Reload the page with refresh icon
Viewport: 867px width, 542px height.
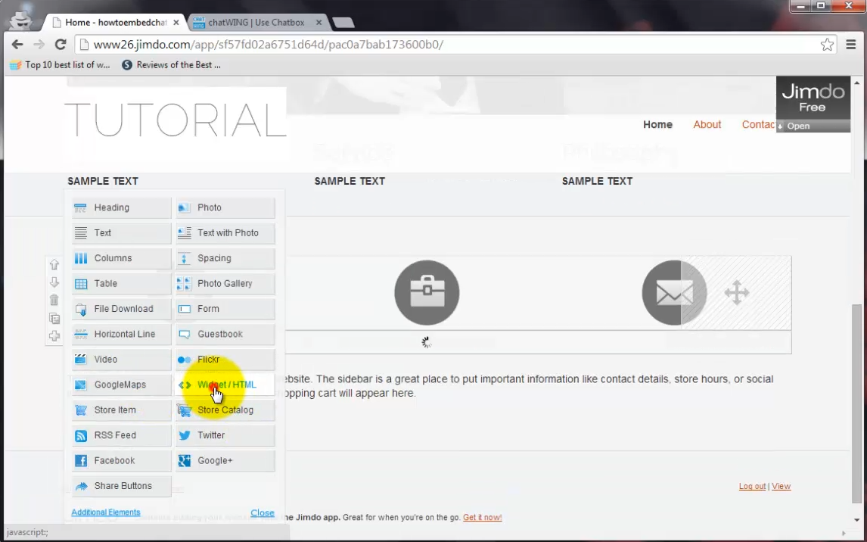61,44
